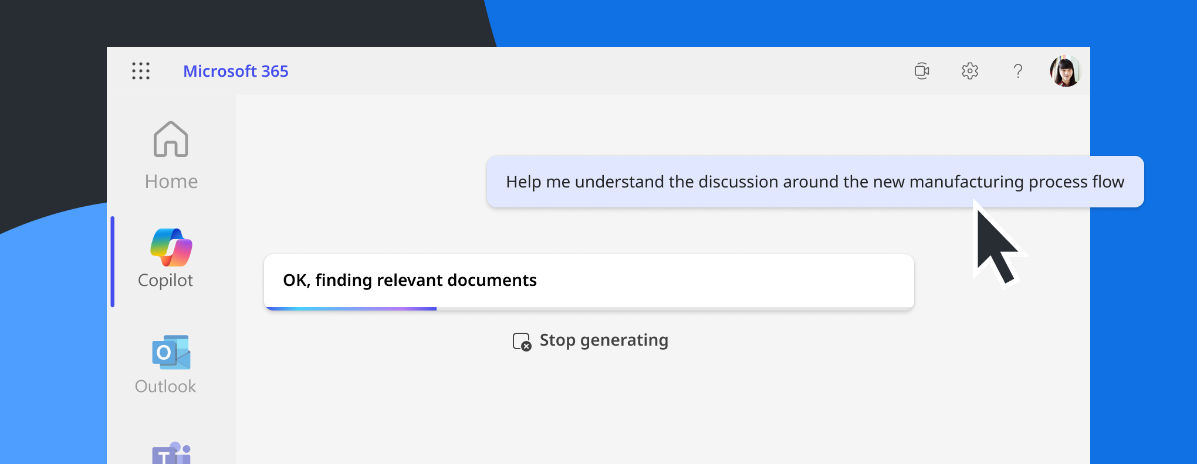Screen dimensions: 1197x464
Task: Open Teams from the sidebar
Action: pos(171,453)
